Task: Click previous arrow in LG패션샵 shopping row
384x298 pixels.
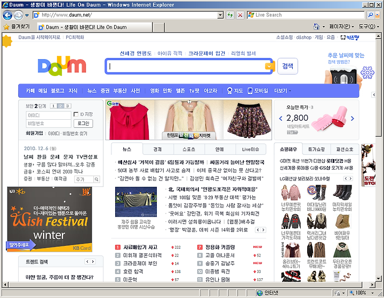Action: [x=346, y=179]
